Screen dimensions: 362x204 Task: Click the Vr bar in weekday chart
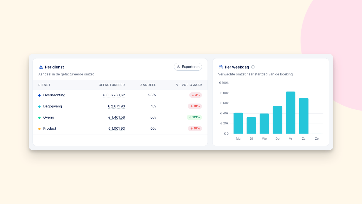[x=291, y=113]
